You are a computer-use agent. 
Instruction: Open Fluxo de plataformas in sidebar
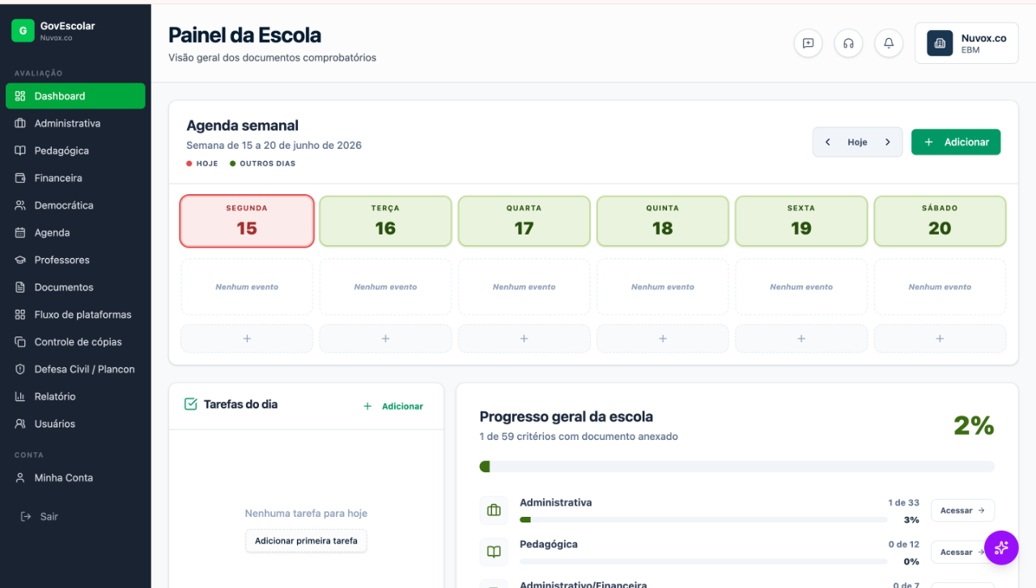pyautogui.click(x=75, y=315)
